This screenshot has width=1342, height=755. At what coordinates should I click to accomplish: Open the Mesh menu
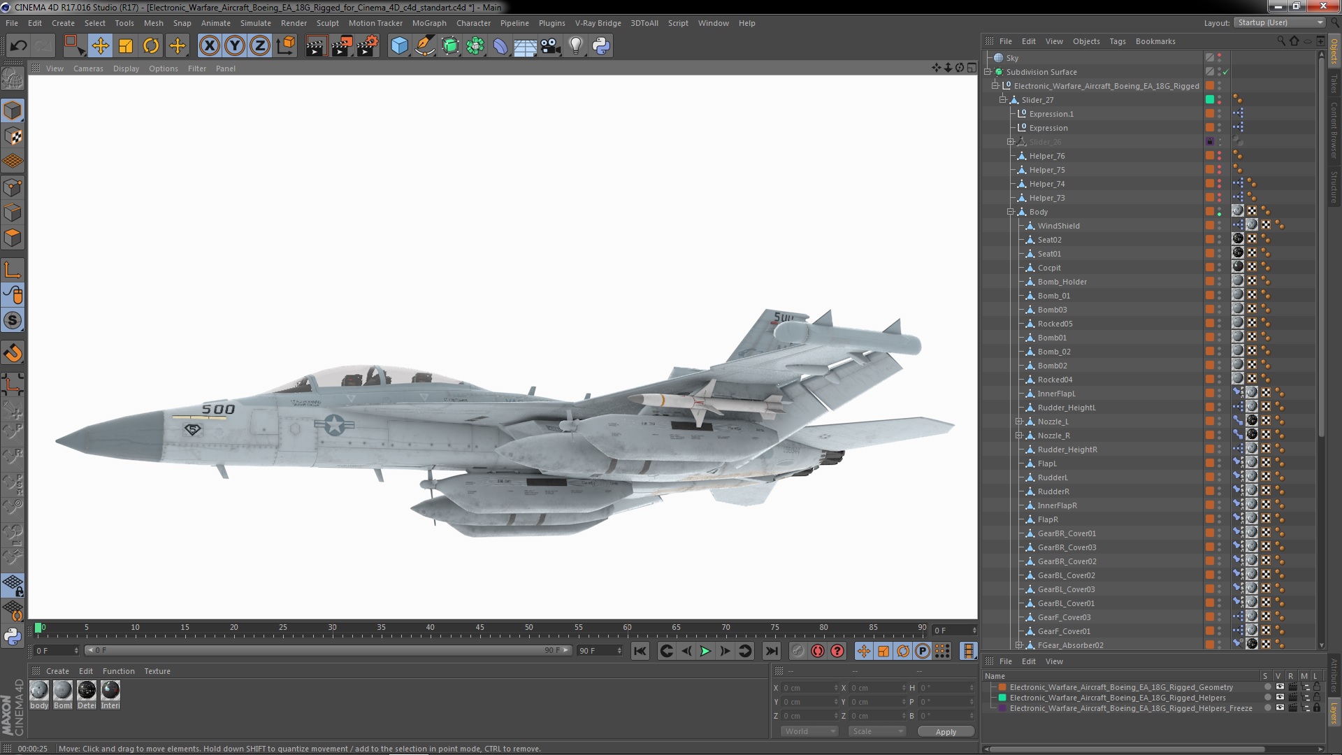pos(153,23)
